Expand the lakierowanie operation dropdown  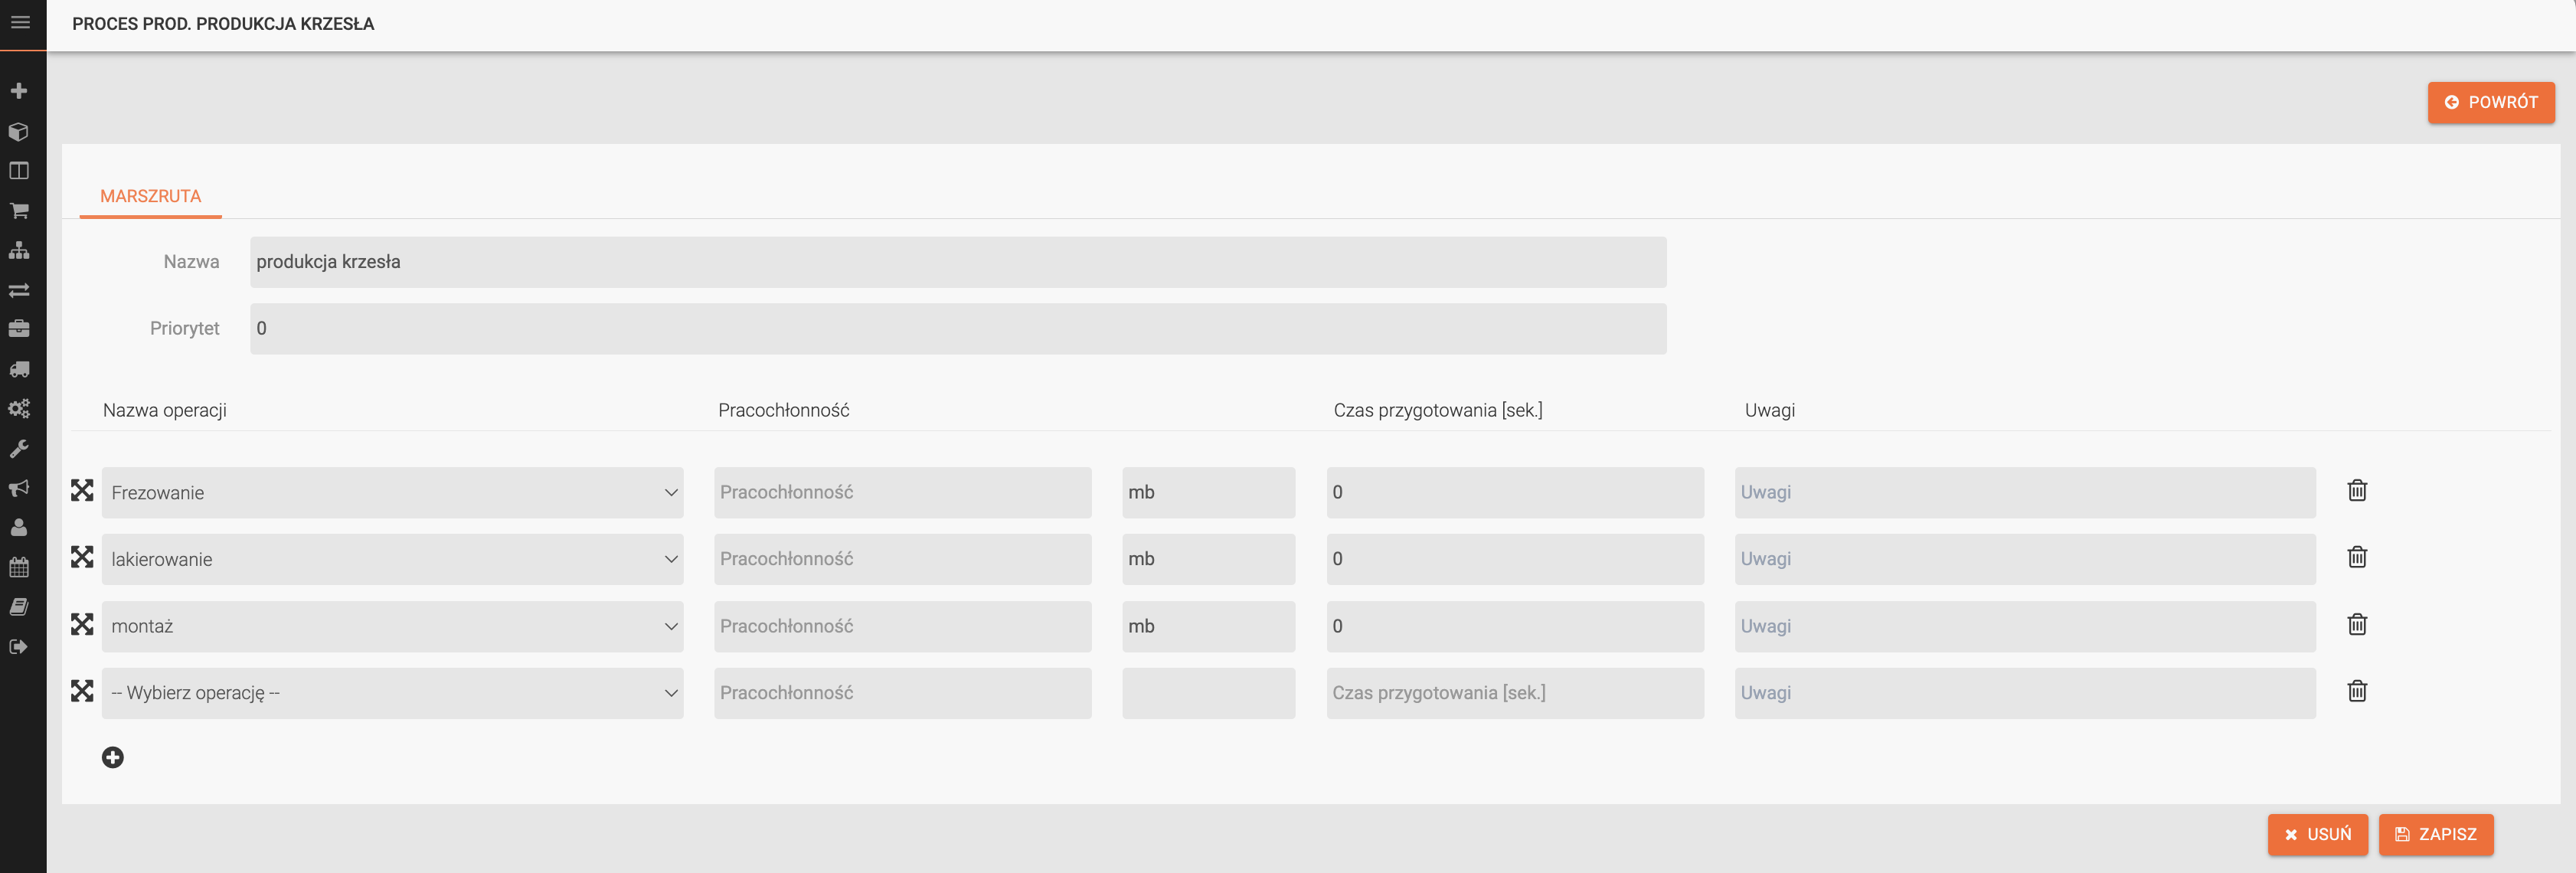392,560
